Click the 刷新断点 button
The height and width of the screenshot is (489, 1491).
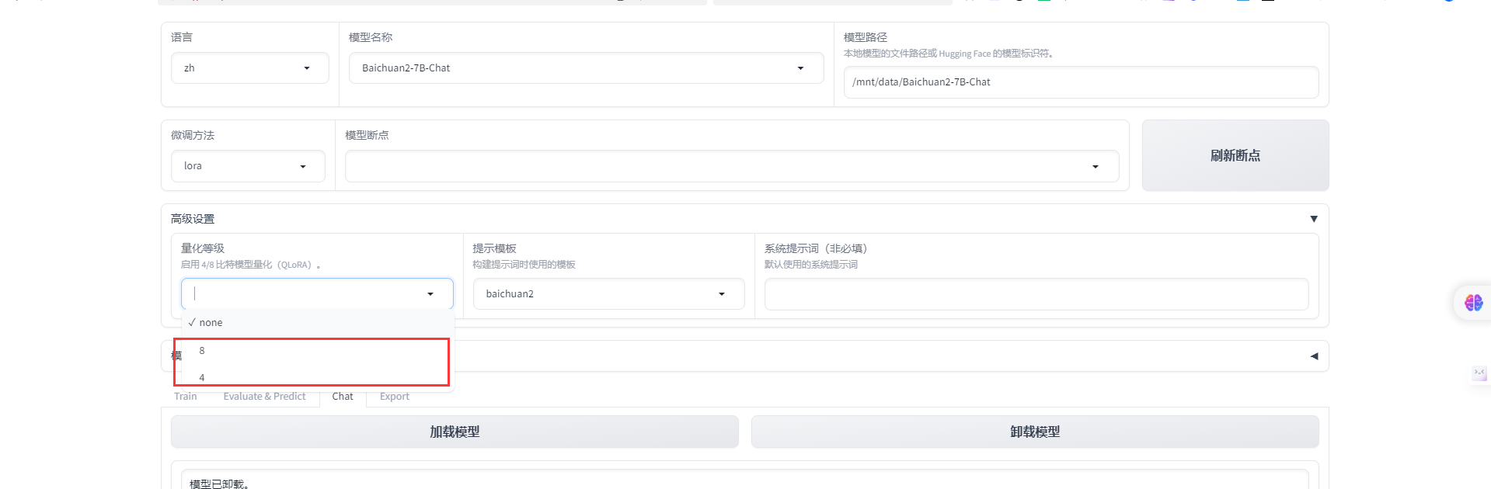click(1235, 155)
